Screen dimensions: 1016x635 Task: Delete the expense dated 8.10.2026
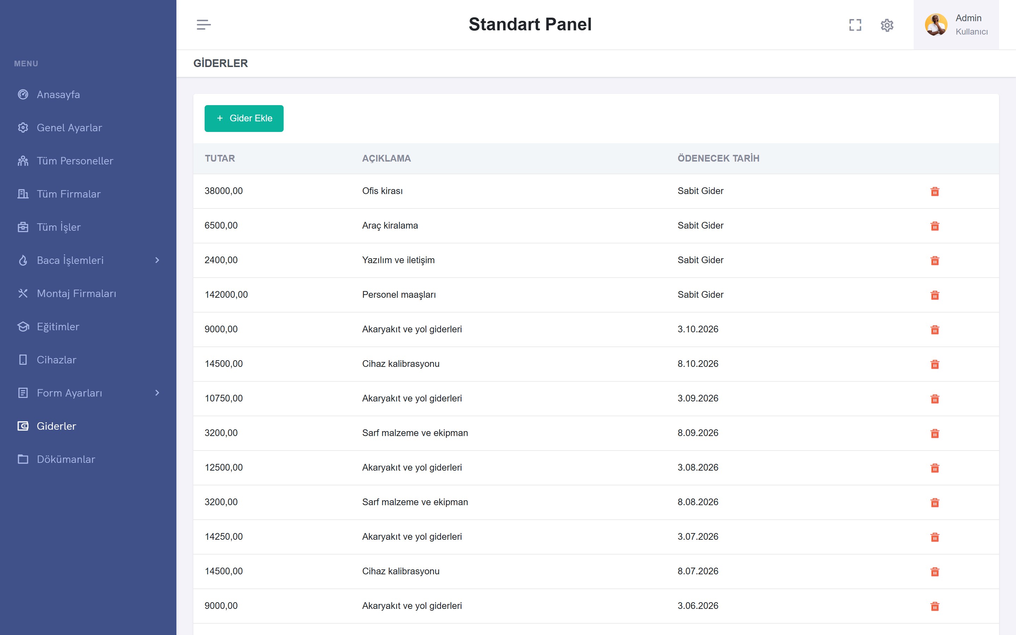(935, 364)
